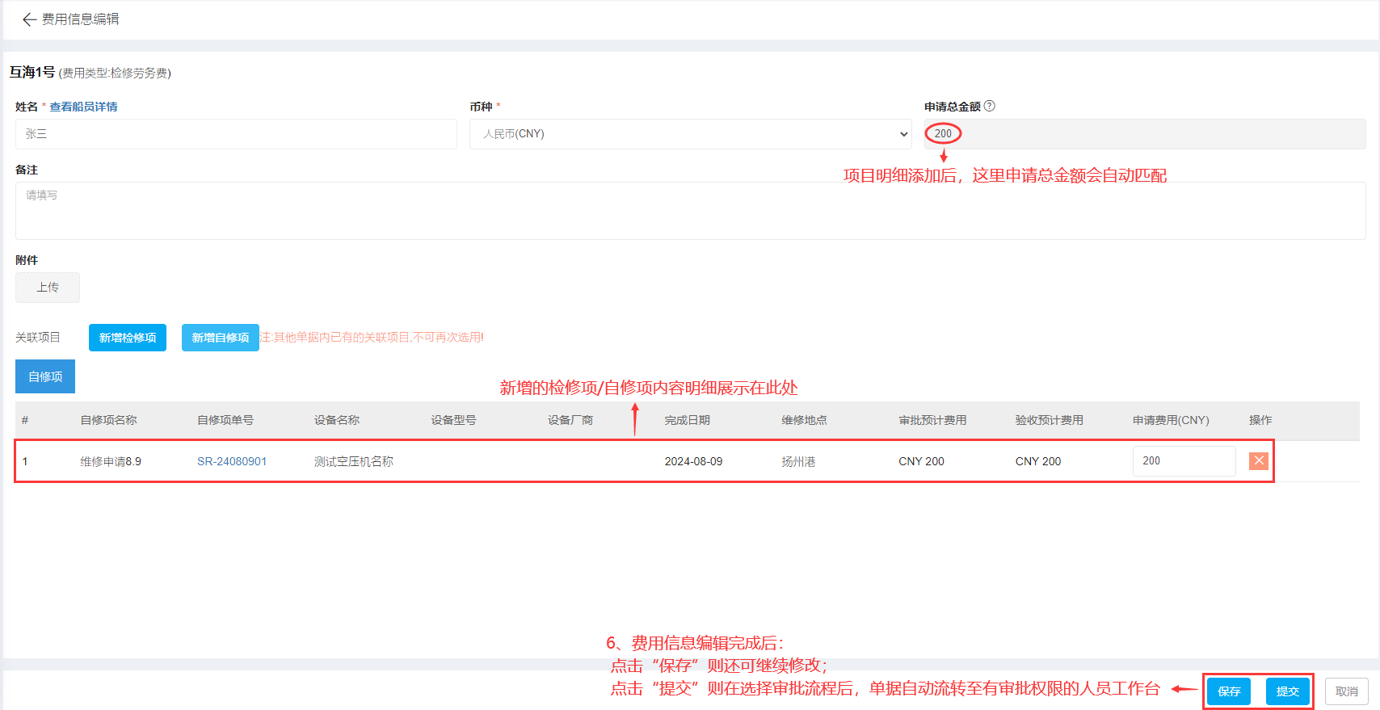Click the 新增检修项 button
Image resolution: width=1380 pixels, height=710 pixels.
[128, 338]
